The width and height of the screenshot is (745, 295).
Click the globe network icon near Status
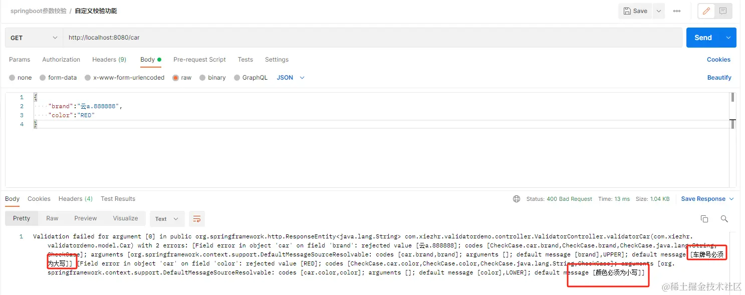517,199
